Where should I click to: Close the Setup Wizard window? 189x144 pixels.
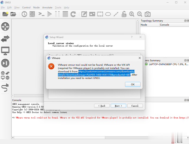[141, 37]
